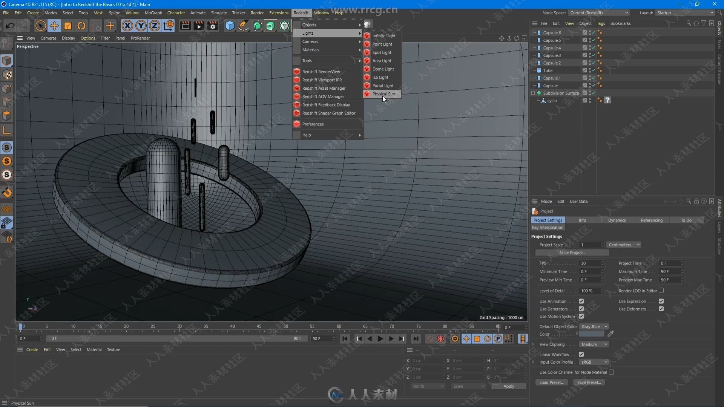Toggle Use Animation checkbox
The image size is (724, 407).
(x=581, y=301)
